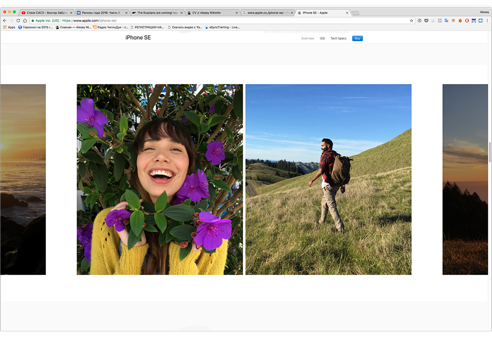Screen dimensions: 492x339
Task: Open the Google Translate extension
Action: pyautogui.click(x=446, y=21)
